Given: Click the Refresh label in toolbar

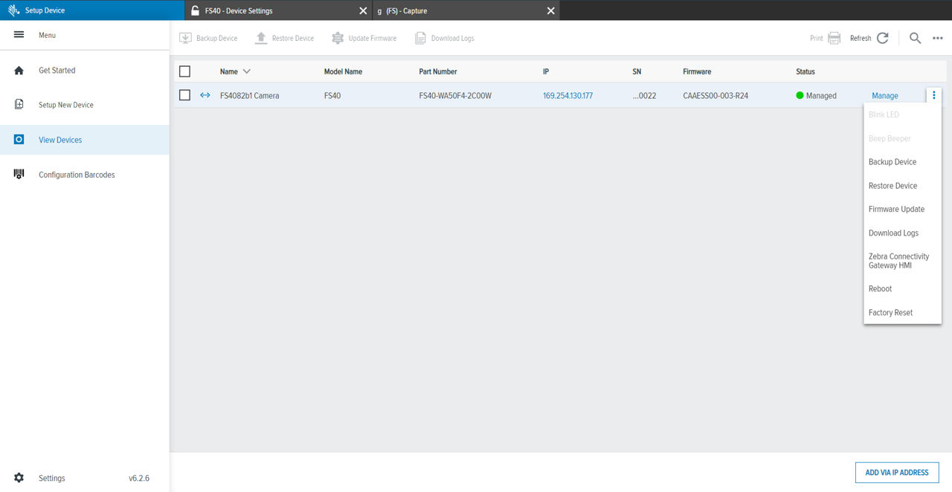Looking at the screenshot, I should (861, 39).
